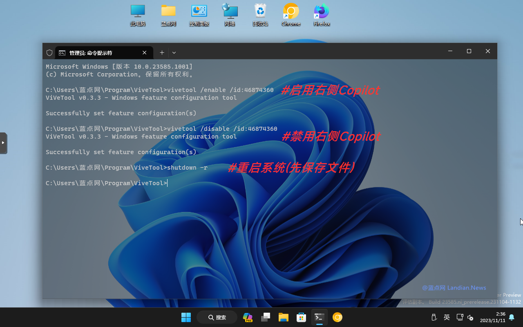Open the notification bell in system tray
Image resolution: width=523 pixels, height=327 pixels.
pos(512,318)
